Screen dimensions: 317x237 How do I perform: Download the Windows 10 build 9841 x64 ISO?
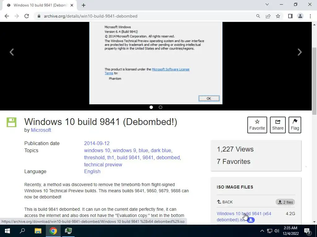tap(244, 217)
